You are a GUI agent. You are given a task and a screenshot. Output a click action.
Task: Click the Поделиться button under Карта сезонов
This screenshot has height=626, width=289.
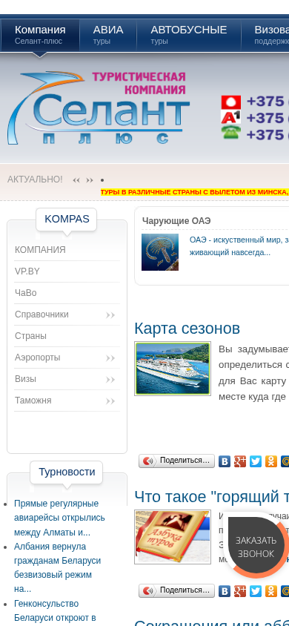click(176, 461)
